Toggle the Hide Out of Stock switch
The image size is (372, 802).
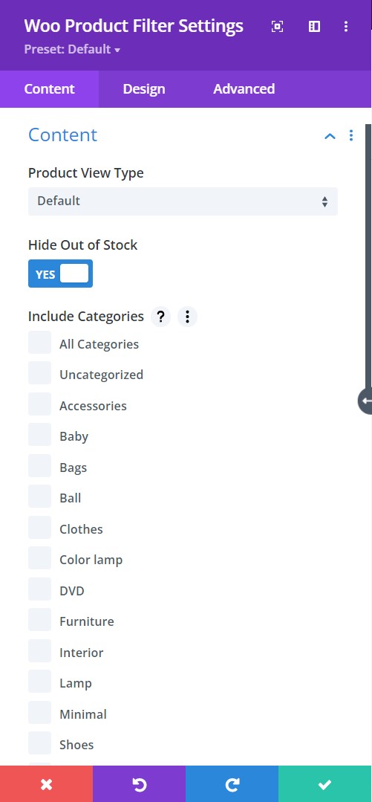tap(60, 274)
